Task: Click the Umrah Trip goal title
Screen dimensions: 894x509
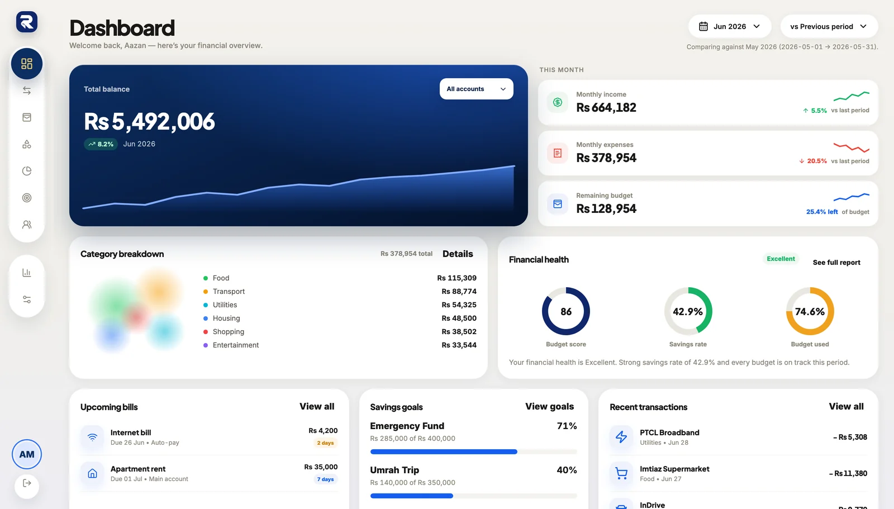Action: 394,470
